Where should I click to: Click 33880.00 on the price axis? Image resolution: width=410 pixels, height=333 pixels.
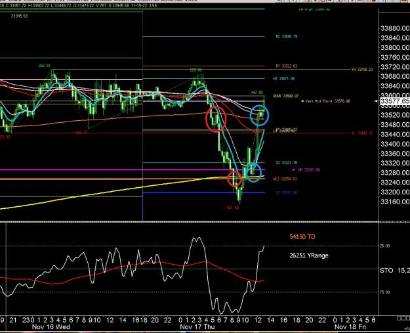point(395,28)
